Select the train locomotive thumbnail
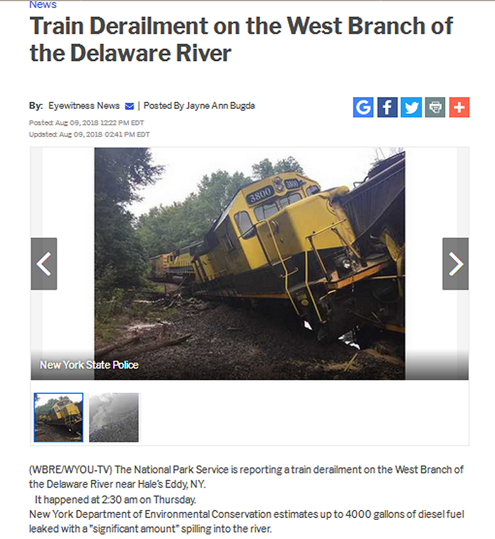 tap(59, 417)
